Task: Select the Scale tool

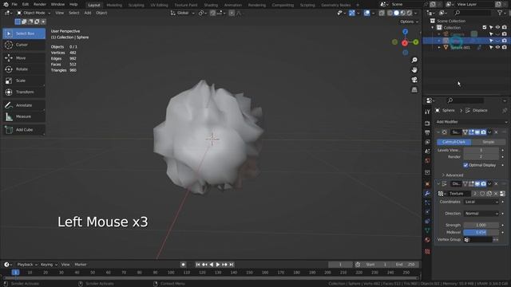Action: (24, 81)
